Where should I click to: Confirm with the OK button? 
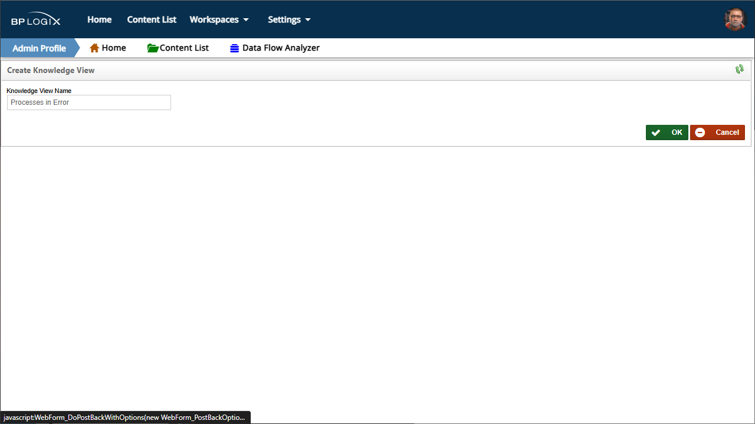click(x=667, y=132)
